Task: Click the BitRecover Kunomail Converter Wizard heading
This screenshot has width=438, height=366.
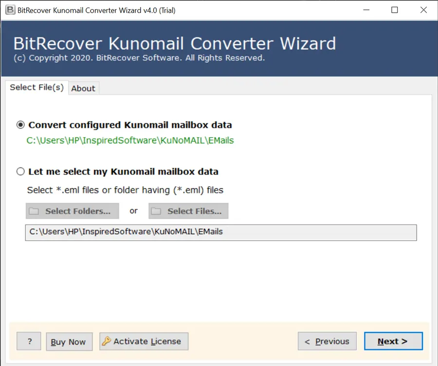Action: tap(175, 44)
